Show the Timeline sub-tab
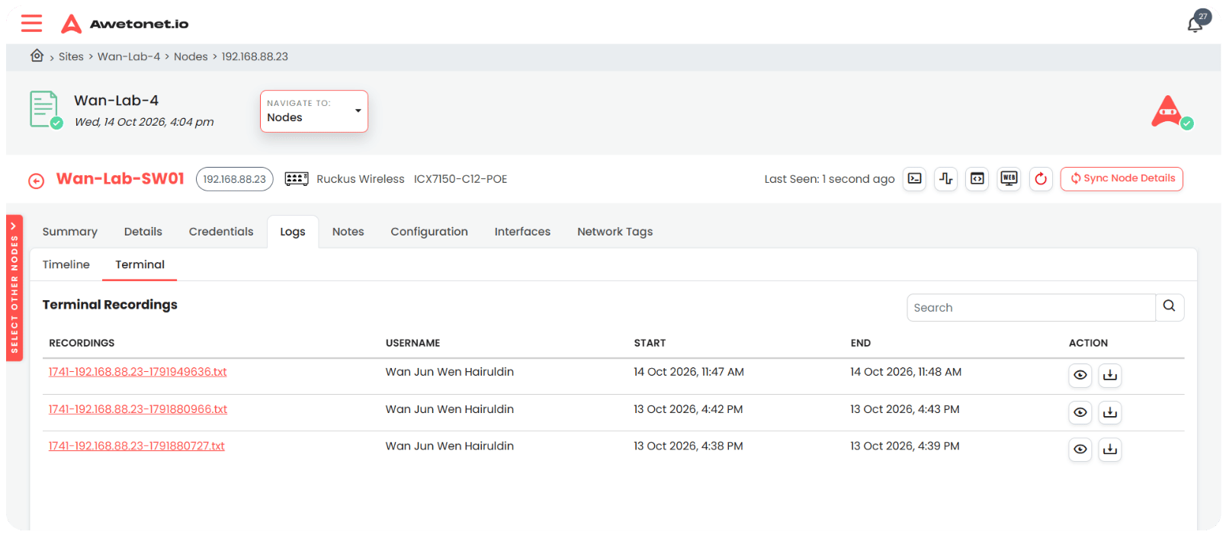This screenshot has width=1226, height=538. pos(66,264)
